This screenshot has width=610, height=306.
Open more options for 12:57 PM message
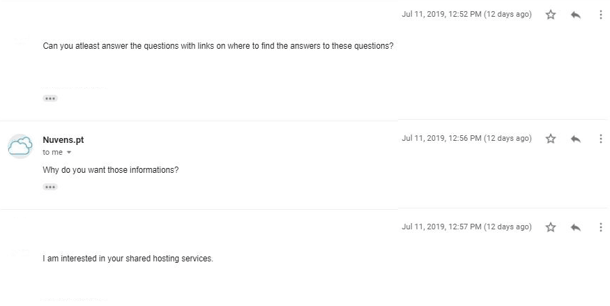(x=601, y=227)
